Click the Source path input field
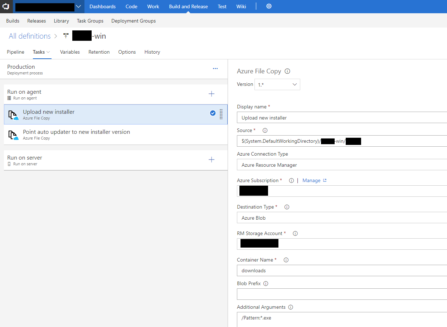The height and width of the screenshot is (327, 447). (342, 141)
